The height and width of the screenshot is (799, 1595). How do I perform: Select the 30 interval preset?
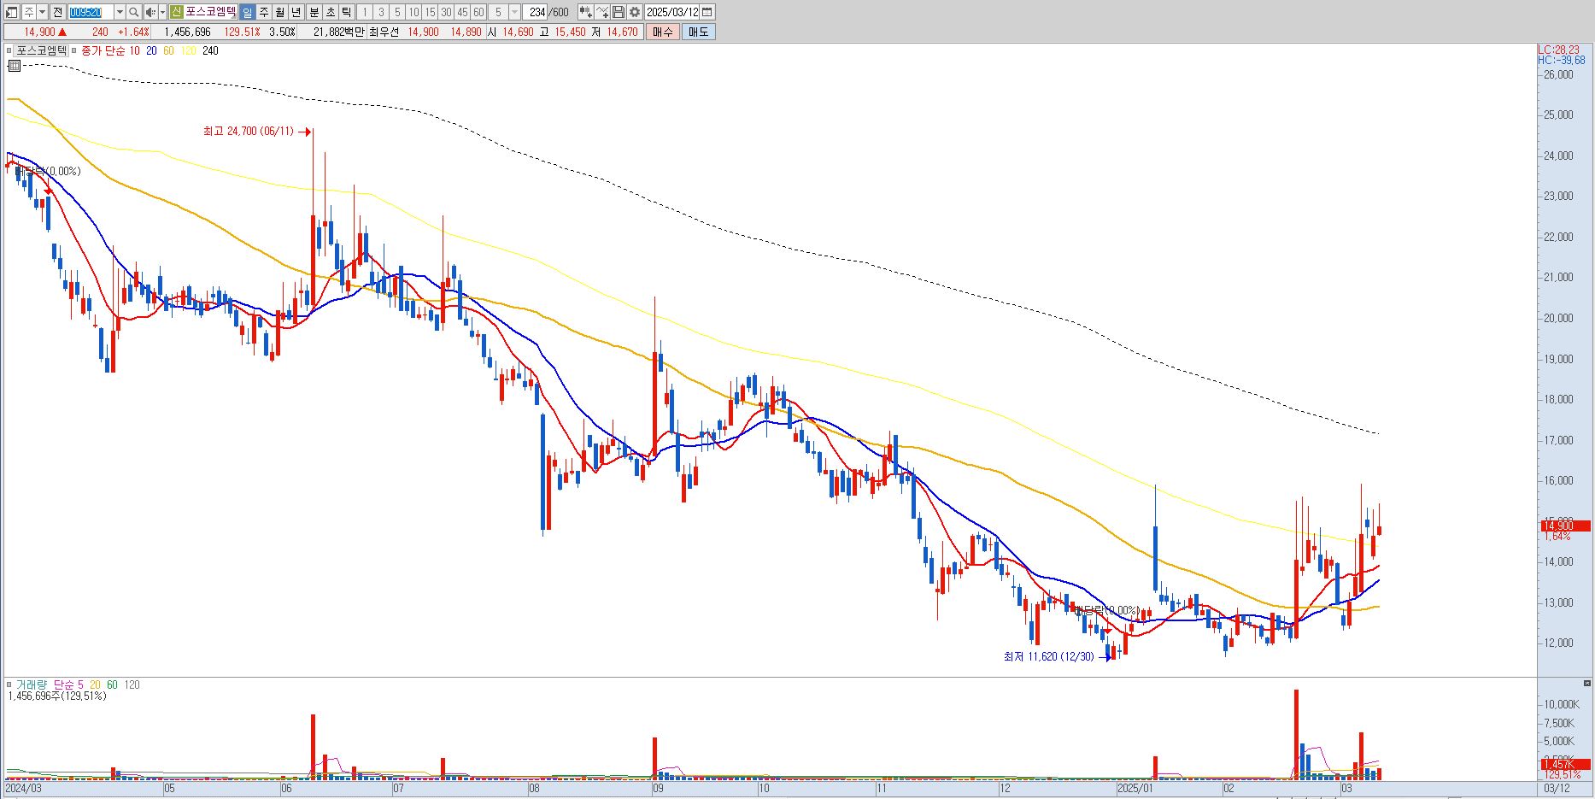(446, 12)
